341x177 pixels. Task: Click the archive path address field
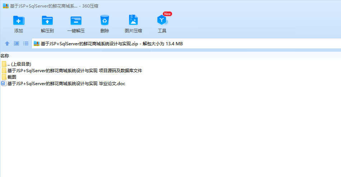[x=186, y=43]
